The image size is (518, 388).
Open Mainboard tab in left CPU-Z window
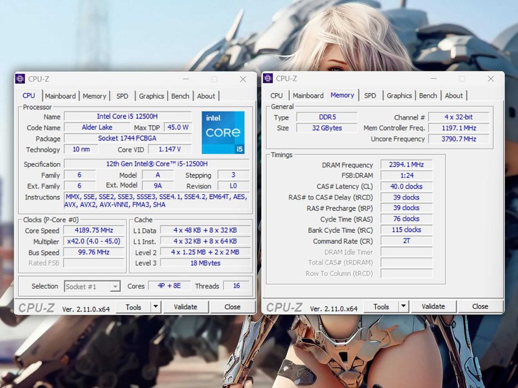[x=61, y=96]
